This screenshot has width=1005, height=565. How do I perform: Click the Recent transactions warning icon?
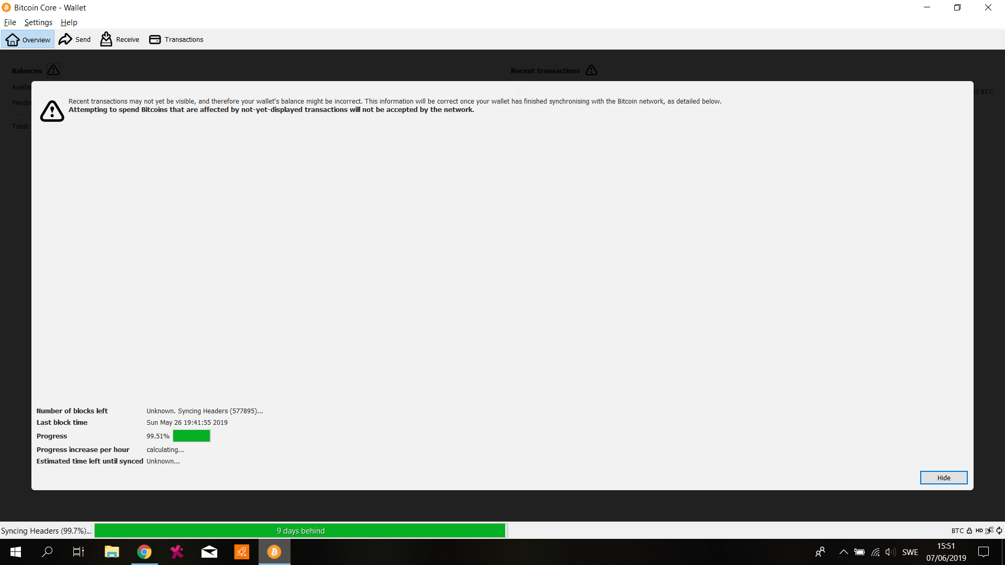(x=591, y=70)
